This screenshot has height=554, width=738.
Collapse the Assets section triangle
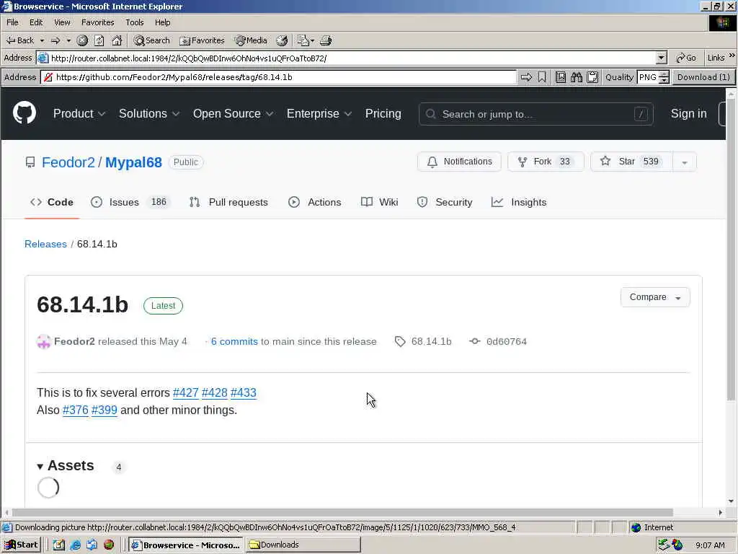(x=40, y=467)
